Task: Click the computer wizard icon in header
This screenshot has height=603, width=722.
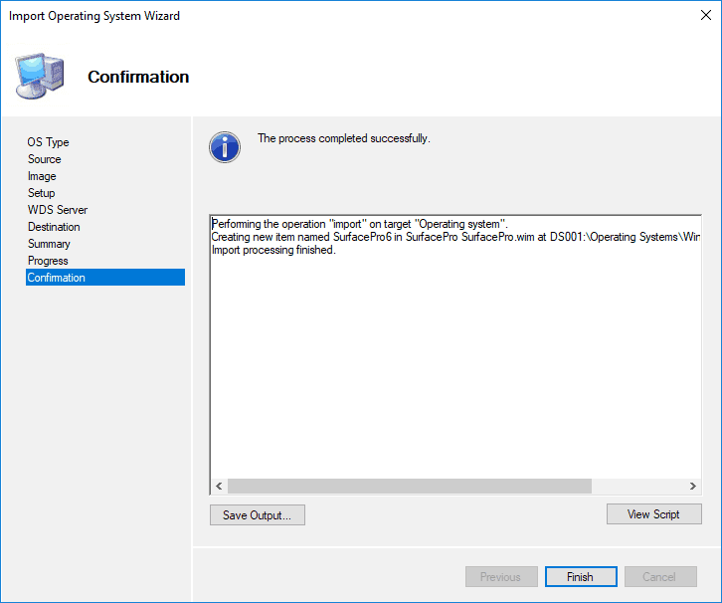Action: [x=40, y=76]
